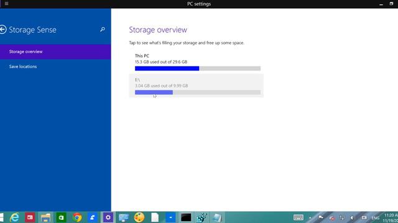
Task: Select Storage overview in sidebar
Action: (x=55, y=51)
